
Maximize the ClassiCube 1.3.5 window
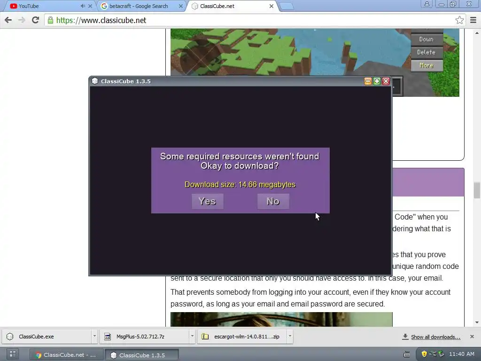(377, 81)
